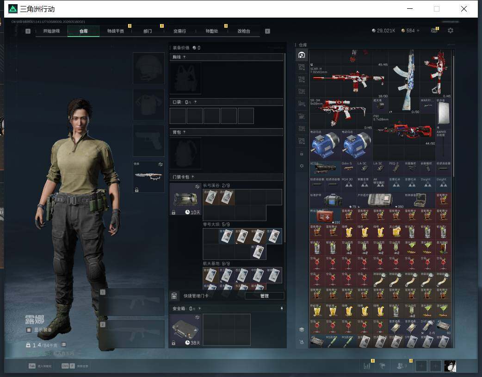The image size is (482, 377).
Task: Pin the 安全箱 panel
Action: click(282, 309)
